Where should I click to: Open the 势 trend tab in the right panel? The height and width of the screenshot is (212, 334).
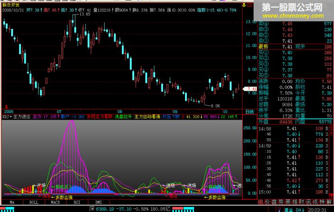coord(281,202)
